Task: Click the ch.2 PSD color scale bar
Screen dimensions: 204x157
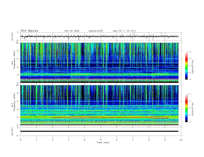Action: (186, 108)
